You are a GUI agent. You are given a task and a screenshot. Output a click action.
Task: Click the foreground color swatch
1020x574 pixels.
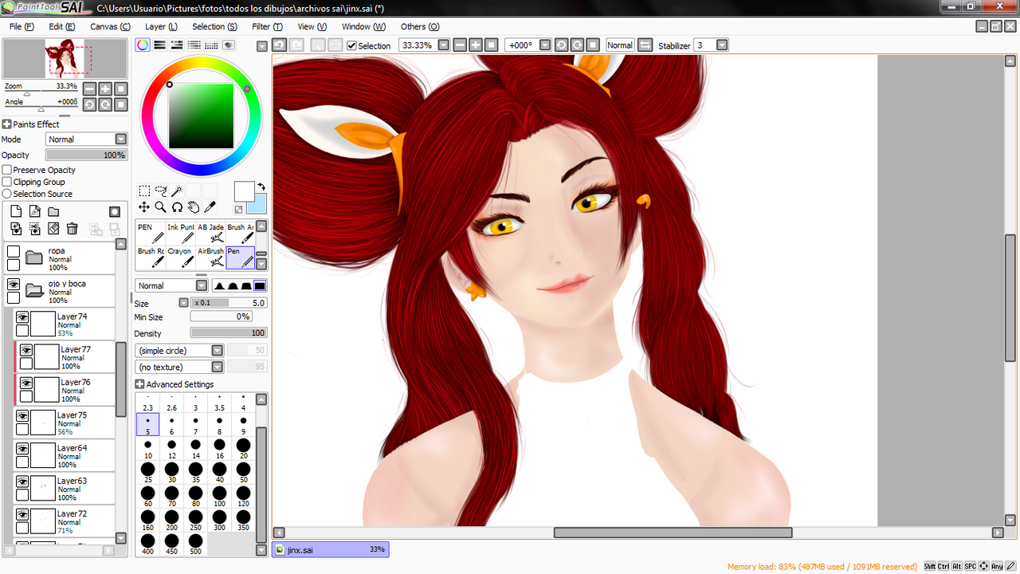point(244,191)
